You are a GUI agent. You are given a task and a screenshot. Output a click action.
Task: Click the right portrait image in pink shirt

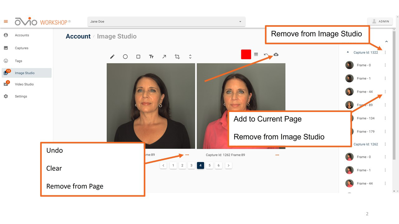click(x=241, y=106)
